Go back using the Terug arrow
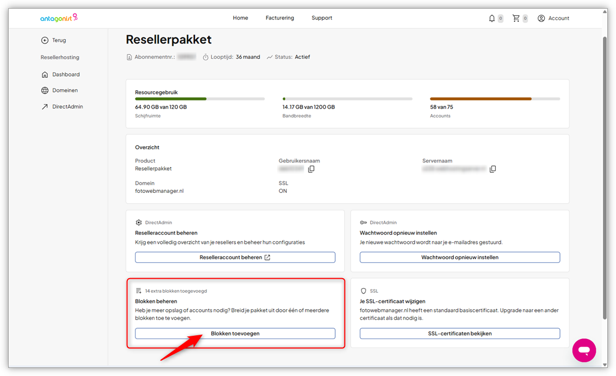The width and height of the screenshot is (616, 376). click(x=44, y=40)
